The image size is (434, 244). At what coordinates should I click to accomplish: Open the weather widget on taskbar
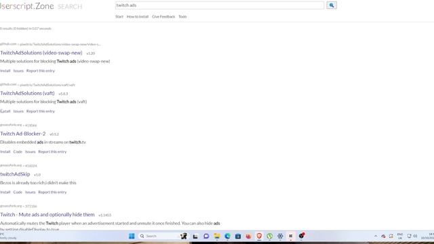[8, 236]
